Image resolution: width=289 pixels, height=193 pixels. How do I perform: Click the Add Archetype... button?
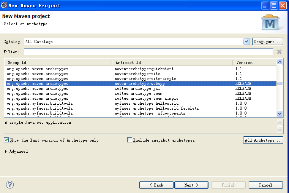click(263, 140)
